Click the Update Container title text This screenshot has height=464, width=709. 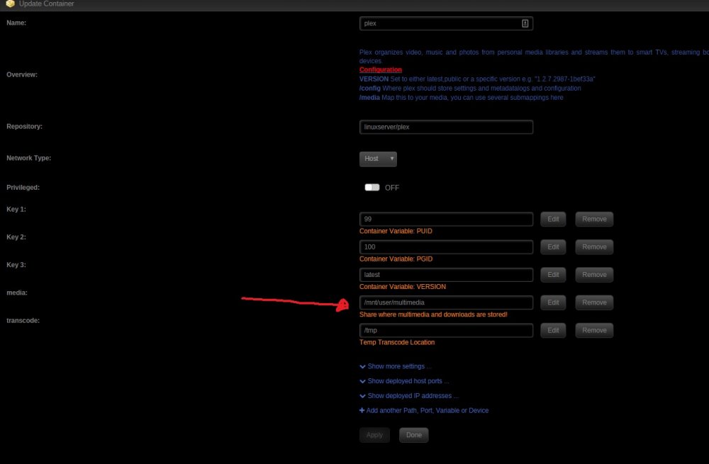pyautogui.click(x=46, y=4)
